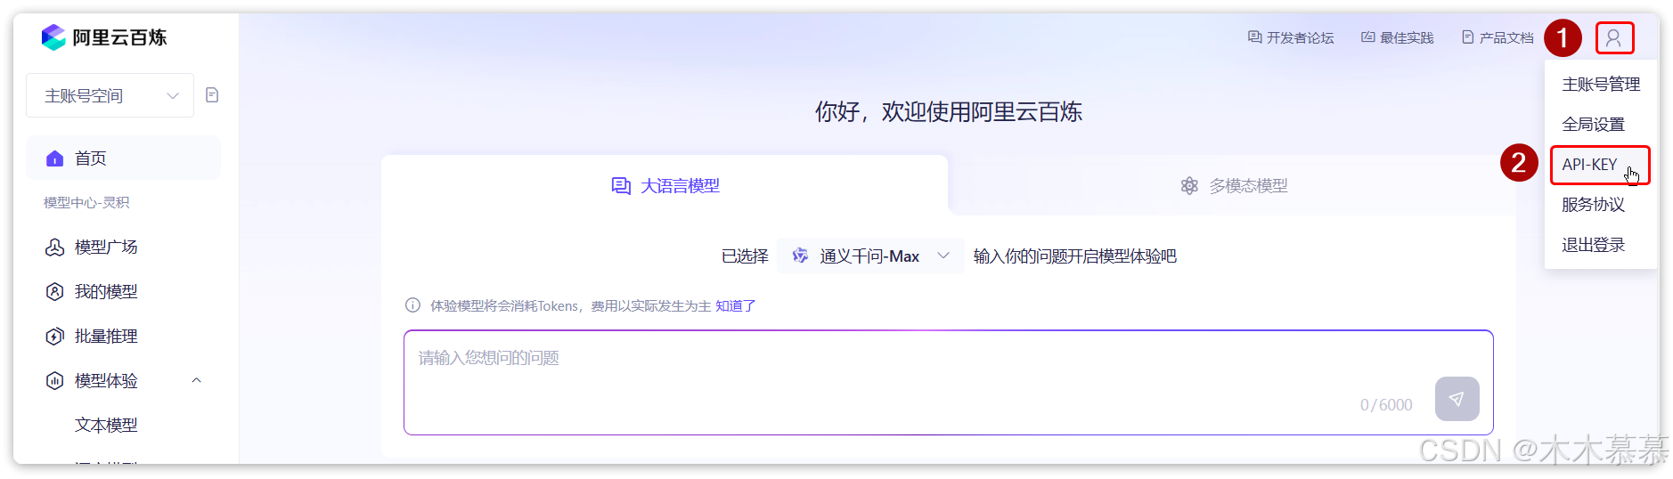This screenshot has width=1673, height=479.
Task: Click the paper-plane send button
Action: [1457, 399]
